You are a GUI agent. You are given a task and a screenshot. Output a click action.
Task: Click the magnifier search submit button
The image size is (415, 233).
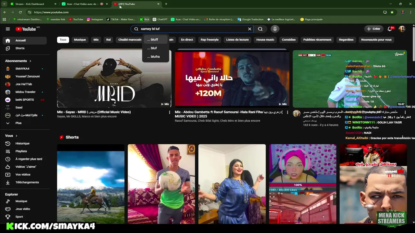(x=260, y=29)
